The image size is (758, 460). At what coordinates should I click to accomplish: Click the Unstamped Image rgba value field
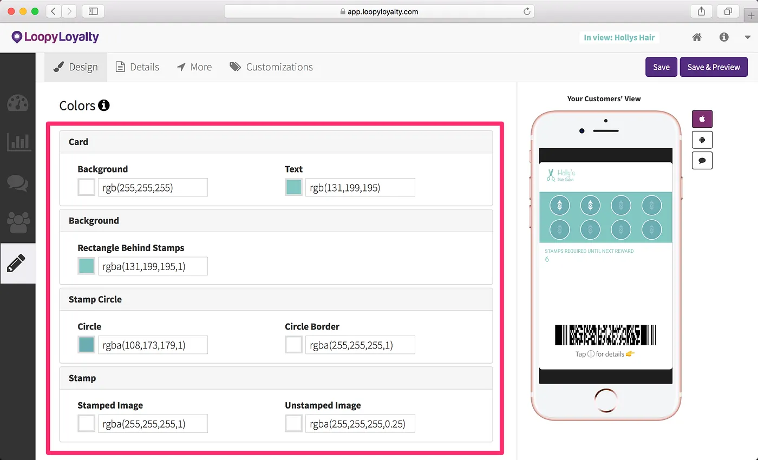coord(360,424)
